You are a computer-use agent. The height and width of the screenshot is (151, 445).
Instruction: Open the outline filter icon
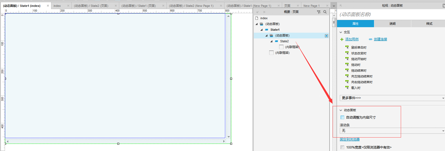(x=319, y=12)
